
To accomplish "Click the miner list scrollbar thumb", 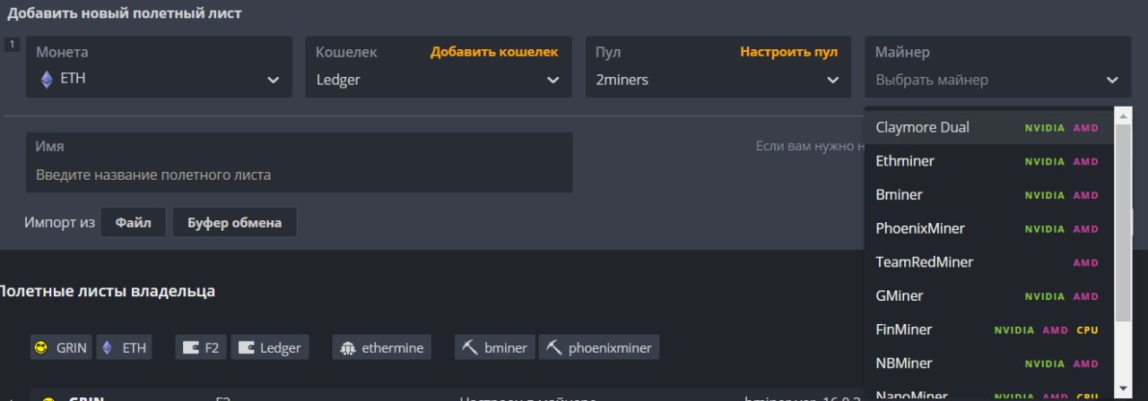I will tap(1123, 222).
